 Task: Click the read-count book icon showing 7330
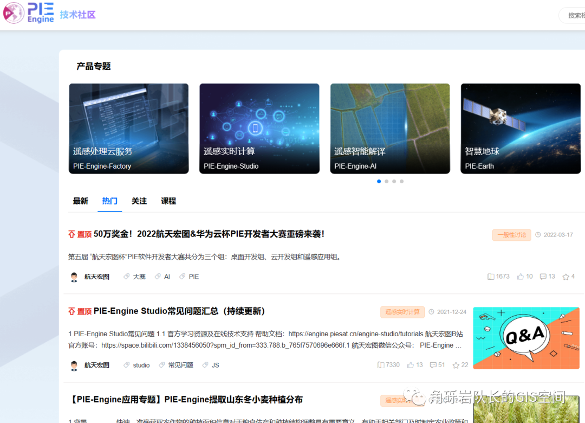(x=381, y=365)
